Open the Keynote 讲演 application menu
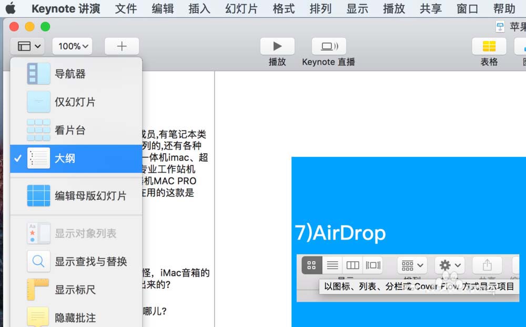This screenshot has width=526, height=327. pos(66,8)
